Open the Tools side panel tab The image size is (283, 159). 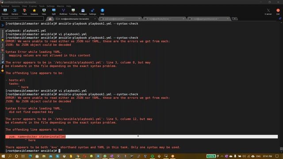coord(3,47)
